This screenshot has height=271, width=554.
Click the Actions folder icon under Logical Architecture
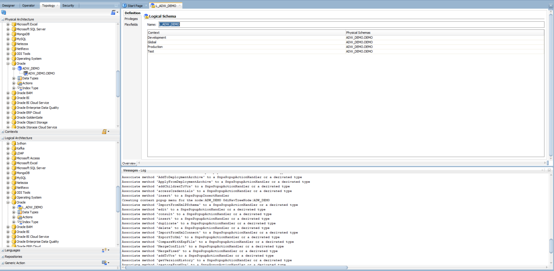[19, 217]
